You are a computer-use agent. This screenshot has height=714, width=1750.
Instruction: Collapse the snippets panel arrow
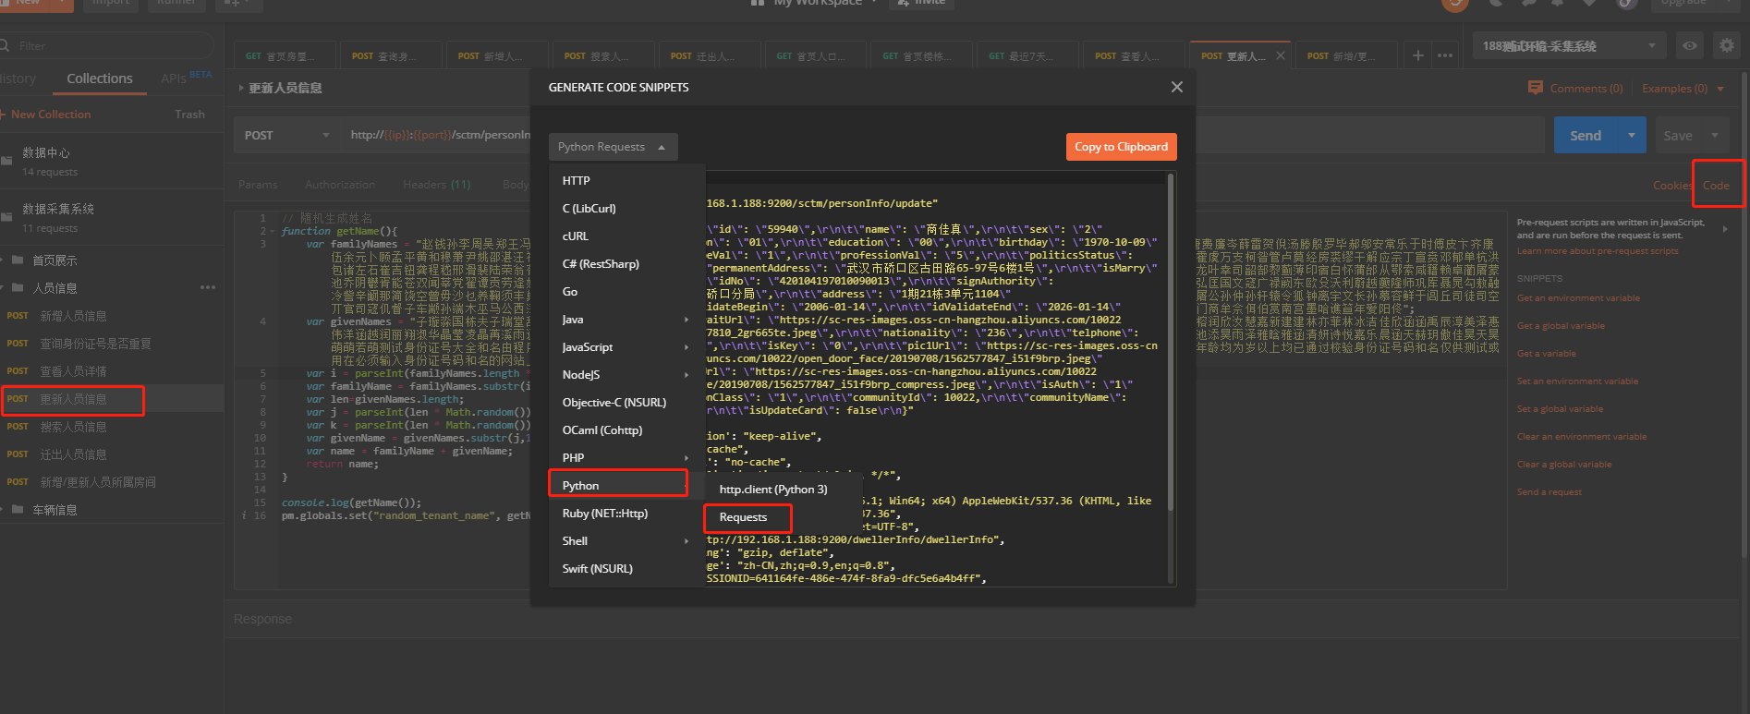click(x=1725, y=228)
